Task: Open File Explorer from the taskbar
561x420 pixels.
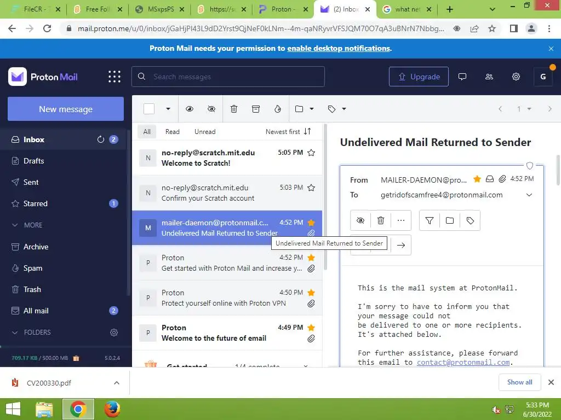Action: point(44,409)
